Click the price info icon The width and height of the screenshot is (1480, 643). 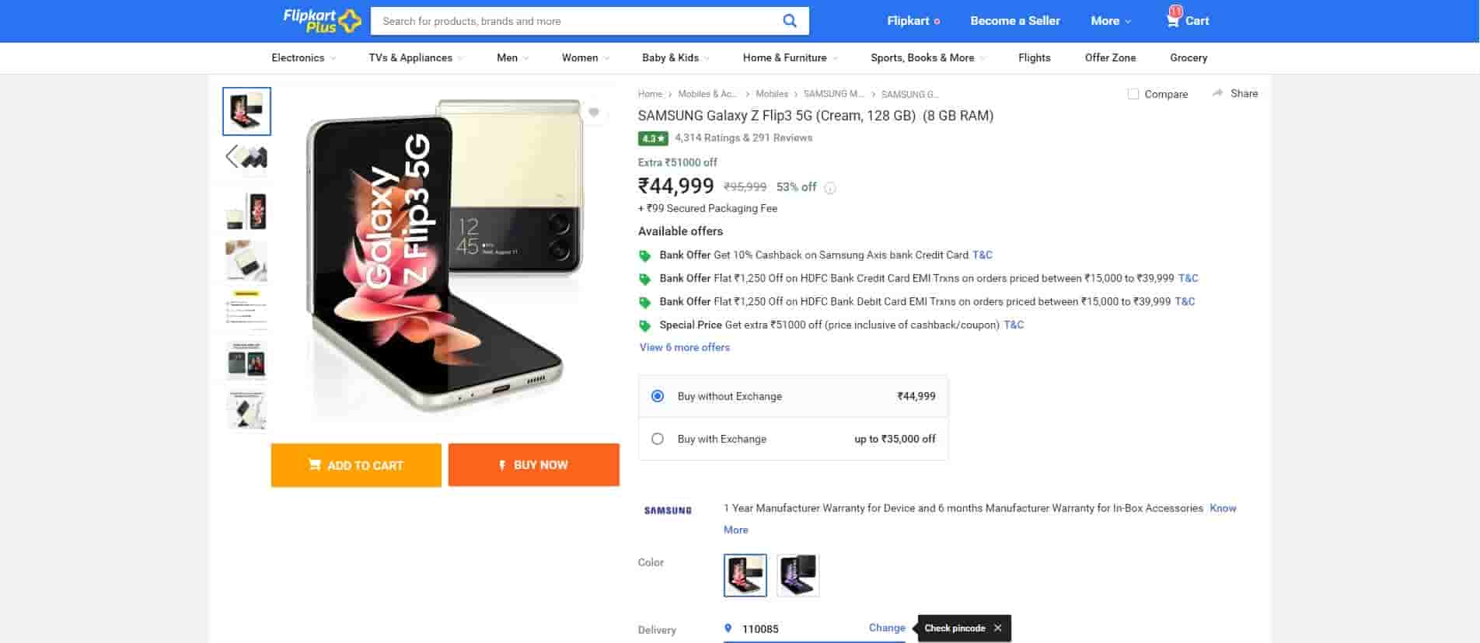click(830, 188)
